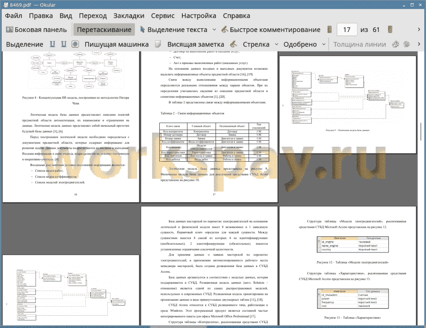This screenshot has height=328, width=426.
Task: Click the caption 'Рисунок 13 – Таблица «Характеристики»'
Action: pyautogui.click(x=353, y=317)
